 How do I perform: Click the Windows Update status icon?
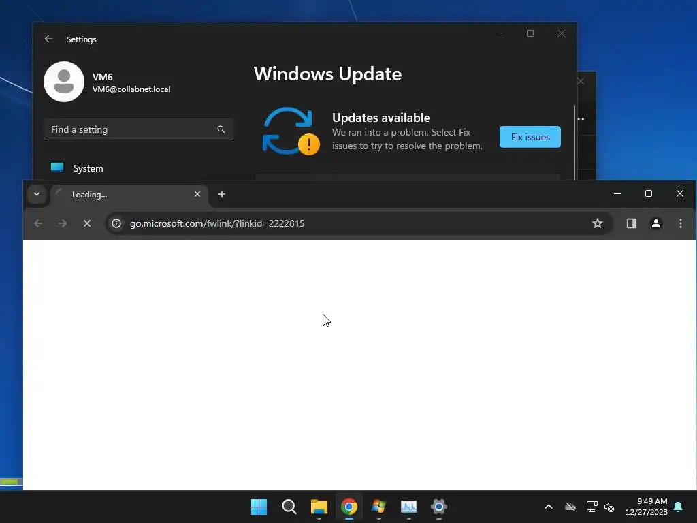(x=291, y=131)
